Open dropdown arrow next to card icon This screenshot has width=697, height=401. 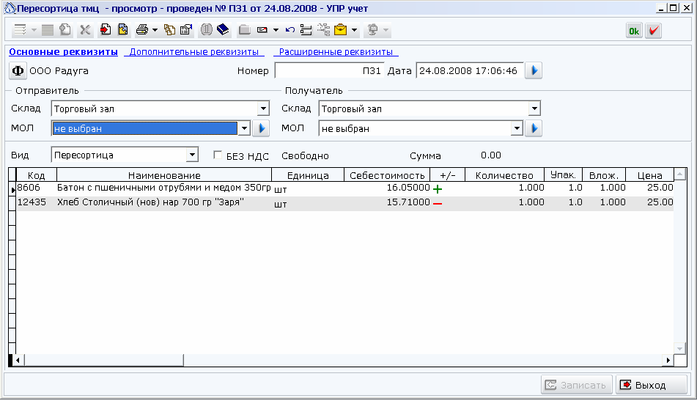276,30
